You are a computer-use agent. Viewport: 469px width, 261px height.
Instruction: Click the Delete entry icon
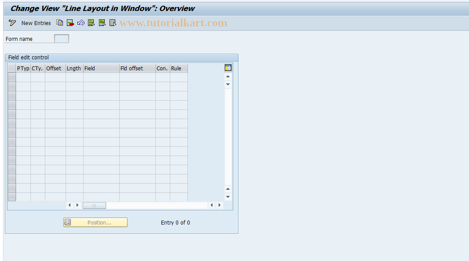click(x=70, y=23)
